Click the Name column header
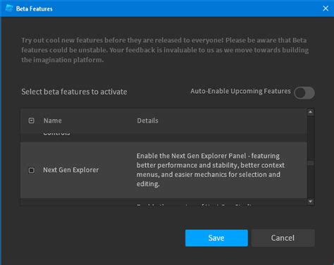The height and width of the screenshot is (265, 334). tap(53, 121)
